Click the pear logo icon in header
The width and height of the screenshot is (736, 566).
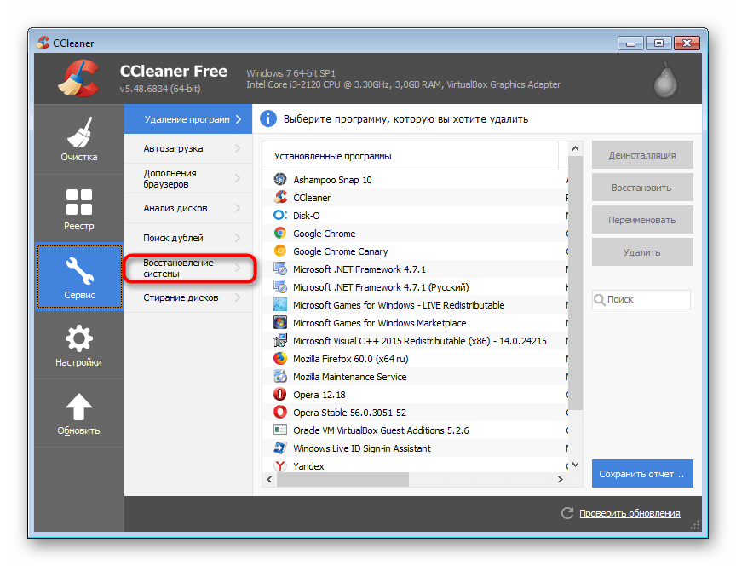tap(665, 80)
